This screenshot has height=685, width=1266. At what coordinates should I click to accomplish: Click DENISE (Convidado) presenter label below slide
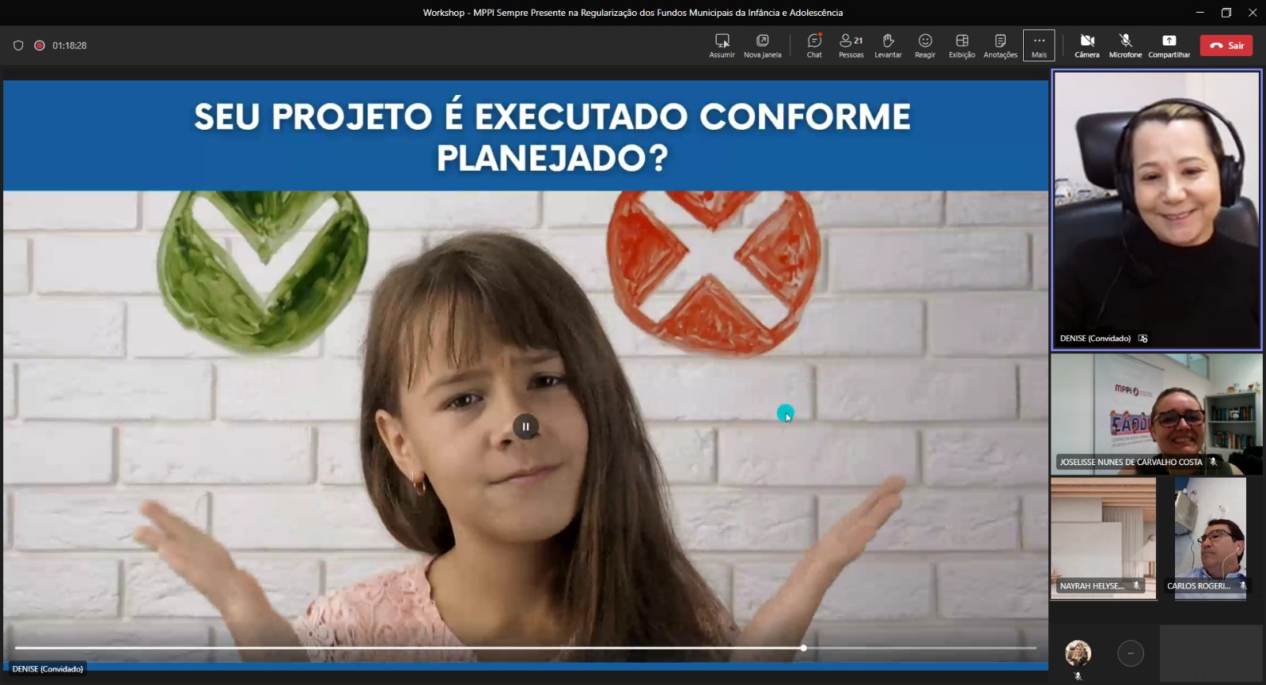[x=47, y=669]
